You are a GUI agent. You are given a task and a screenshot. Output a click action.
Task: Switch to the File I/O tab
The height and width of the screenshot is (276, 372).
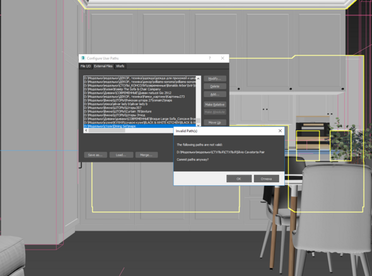86,66
